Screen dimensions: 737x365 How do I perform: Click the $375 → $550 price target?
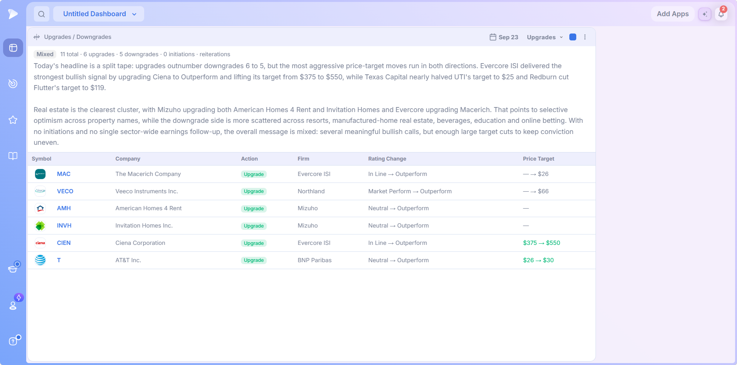click(x=542, y=243)
